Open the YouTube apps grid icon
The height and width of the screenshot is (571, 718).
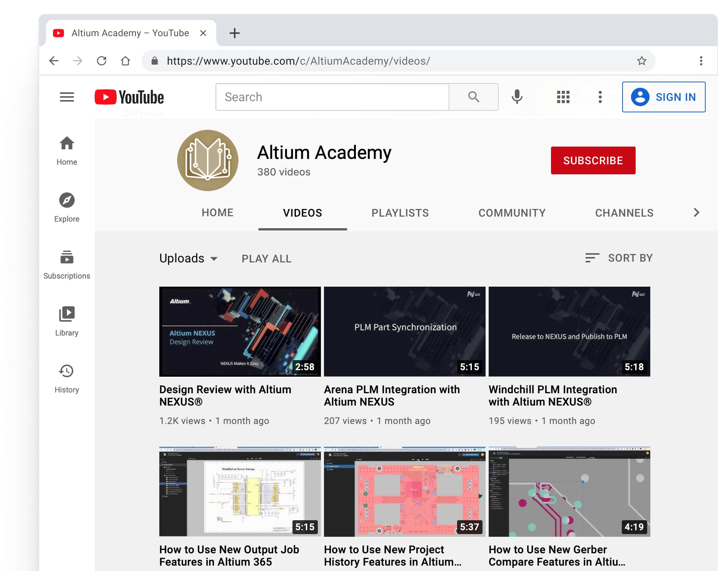click(563, 97)
